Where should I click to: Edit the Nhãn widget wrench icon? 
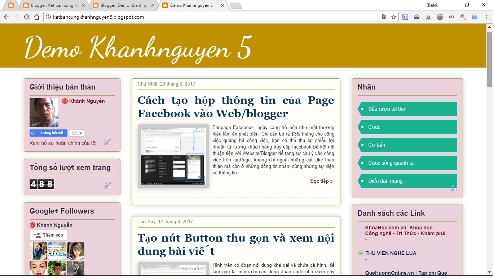(x=454, y=187)
